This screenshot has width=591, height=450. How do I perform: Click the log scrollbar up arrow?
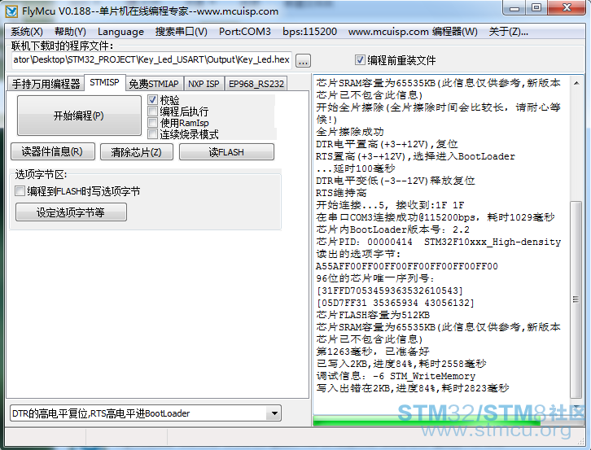(576, 83)
